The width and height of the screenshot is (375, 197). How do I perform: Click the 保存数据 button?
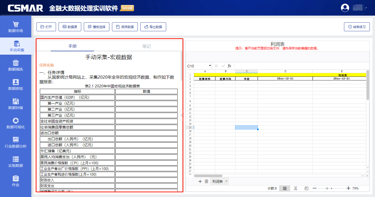coord(125,27)
